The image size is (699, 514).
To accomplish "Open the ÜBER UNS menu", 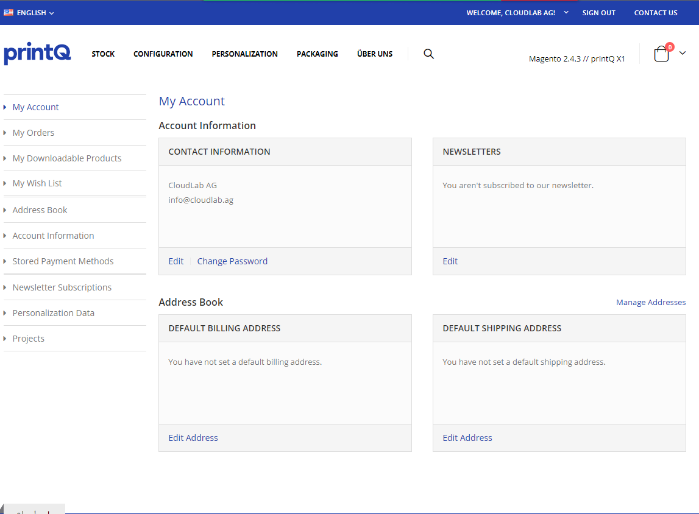I will (x=374, y=54).
